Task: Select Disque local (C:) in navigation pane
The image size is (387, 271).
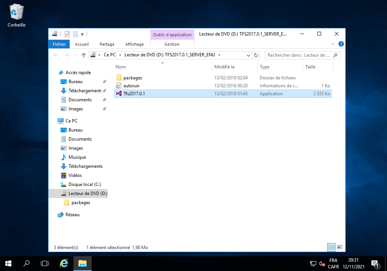Action: coord(84,184)
